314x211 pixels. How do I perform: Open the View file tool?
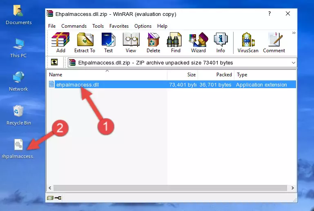(x=131, y=42)
